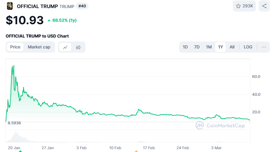Click the OFFICIAL TRUMP to USD Chart heading
The height and width of the screenshot is (152, 272).
coord(37,36)
